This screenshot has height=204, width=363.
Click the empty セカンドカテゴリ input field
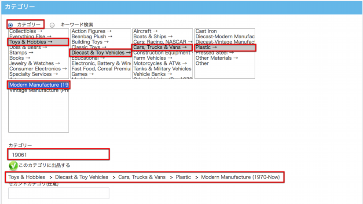tap(58, 193)
